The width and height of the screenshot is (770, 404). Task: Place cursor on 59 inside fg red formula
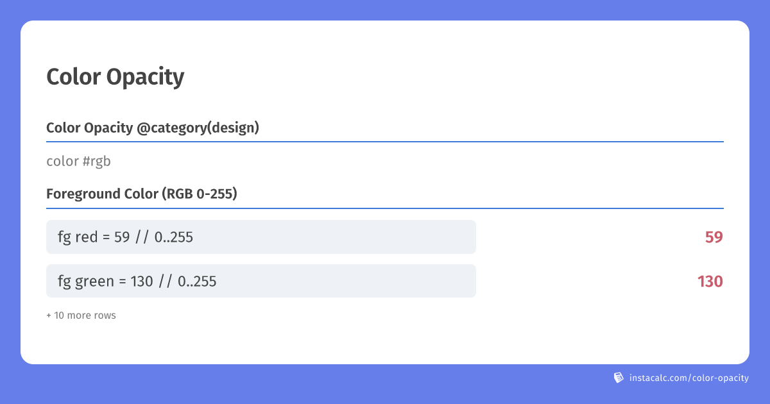tap(122, 237)
